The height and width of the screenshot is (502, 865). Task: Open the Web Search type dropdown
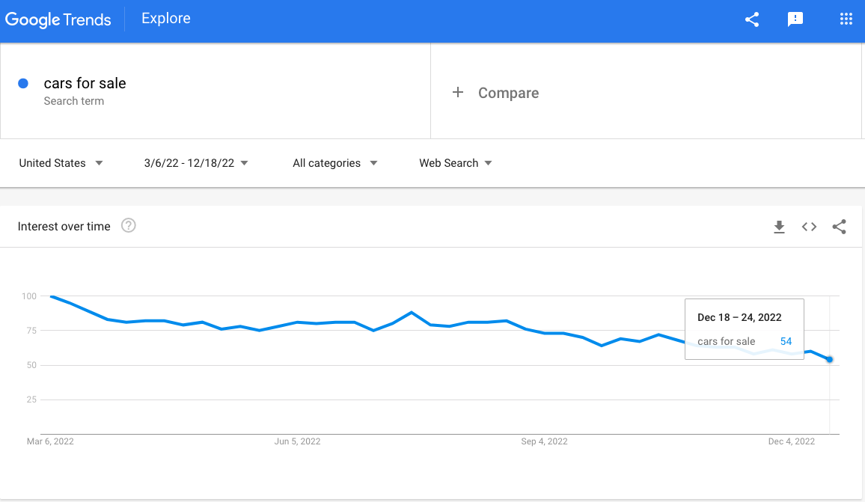coord(455,163)
